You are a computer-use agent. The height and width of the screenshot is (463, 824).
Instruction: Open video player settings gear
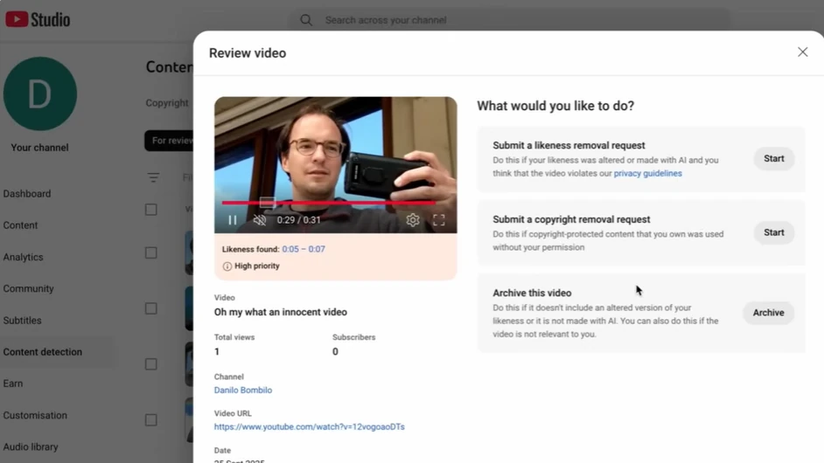point(413,220)
